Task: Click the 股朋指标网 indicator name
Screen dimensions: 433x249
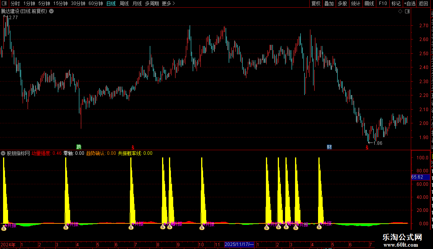Action: point(18,153)
